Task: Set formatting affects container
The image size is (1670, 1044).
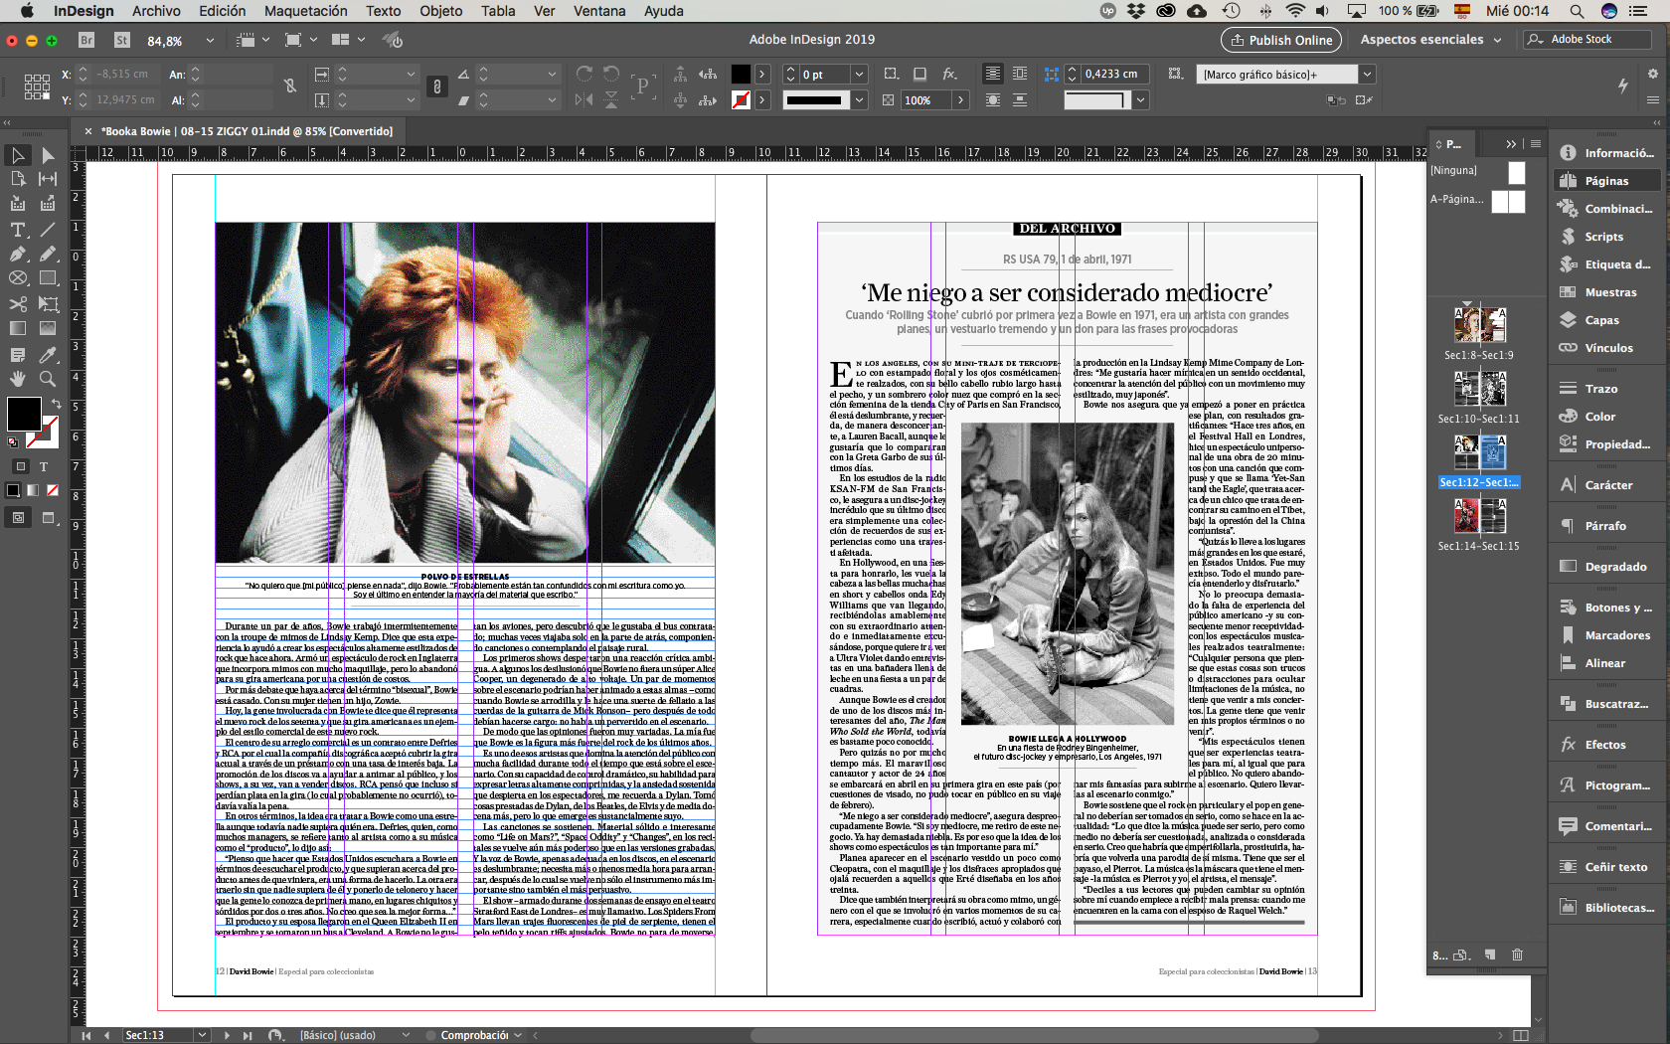Action: (20, 466)
